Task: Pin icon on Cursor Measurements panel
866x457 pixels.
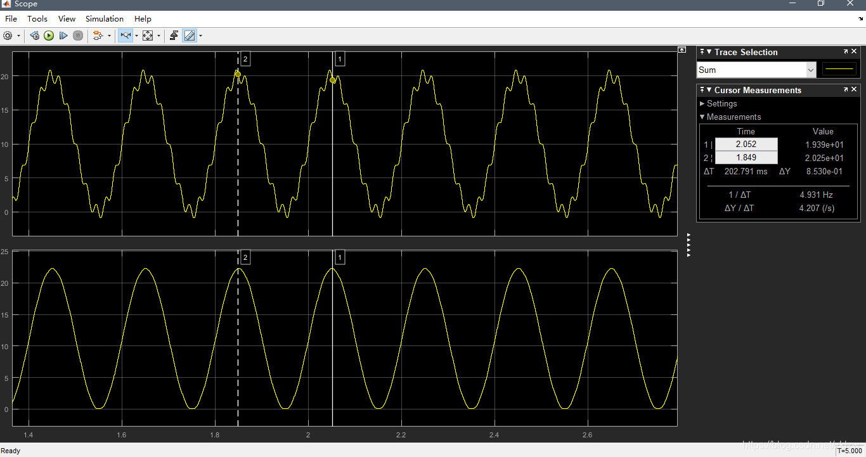Action: coord(702,90)
